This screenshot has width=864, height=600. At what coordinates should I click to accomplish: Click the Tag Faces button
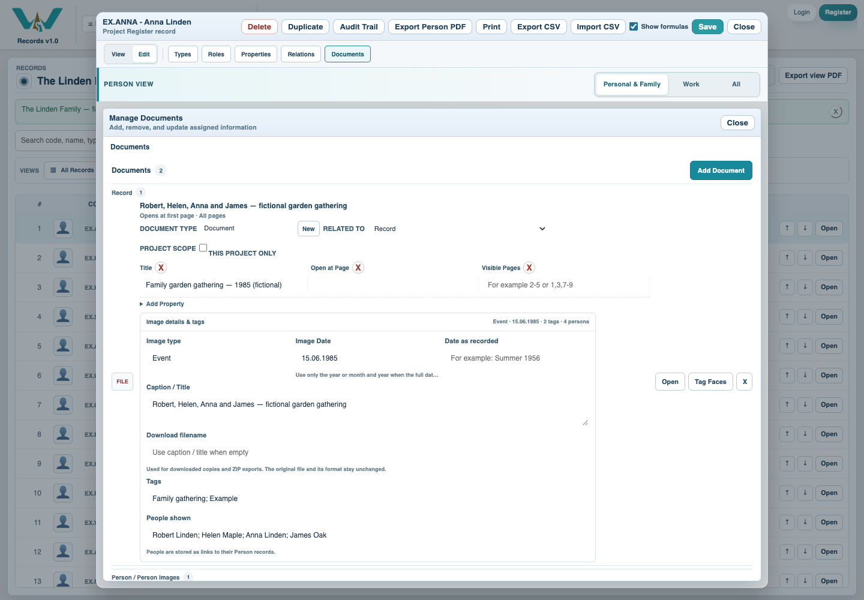click(x=710, y=382)
